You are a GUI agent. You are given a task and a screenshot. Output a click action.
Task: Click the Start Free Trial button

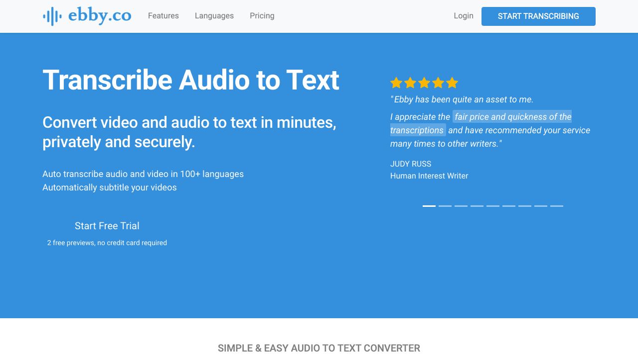click(x=107, y=226)
